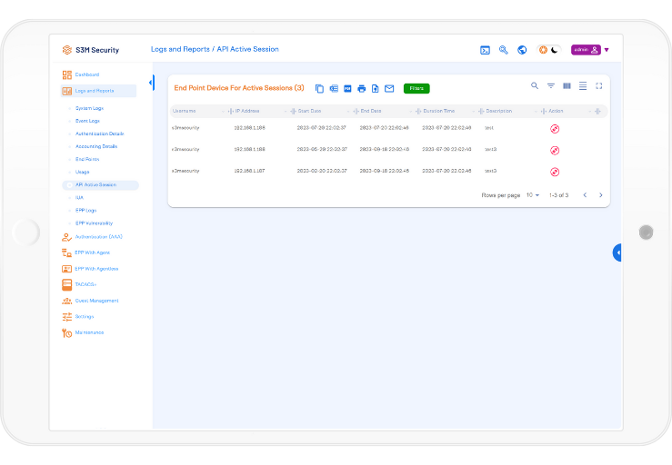Click the globe language icon in the header
This screenshot has width=672, height=465.
point(522,50)
